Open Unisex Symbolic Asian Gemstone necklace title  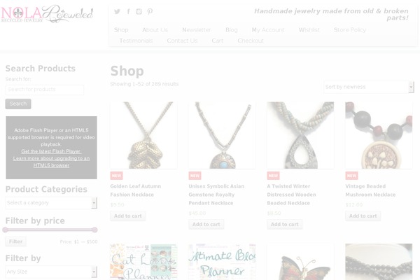pyautogui.click(x=216, y=195)
